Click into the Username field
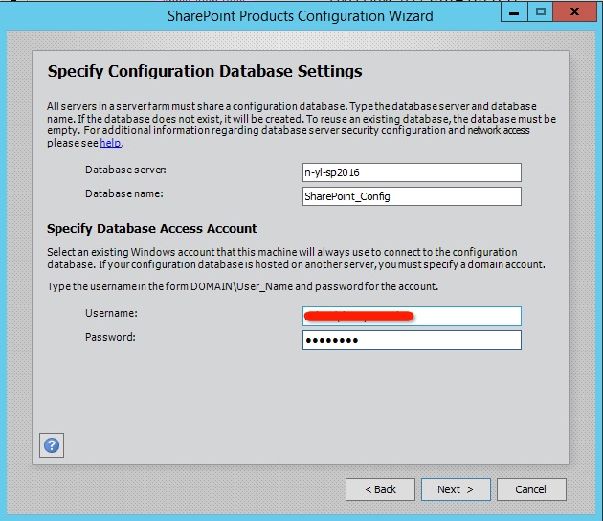Viewport: 603px width, 521px height. tap(412, 316)
